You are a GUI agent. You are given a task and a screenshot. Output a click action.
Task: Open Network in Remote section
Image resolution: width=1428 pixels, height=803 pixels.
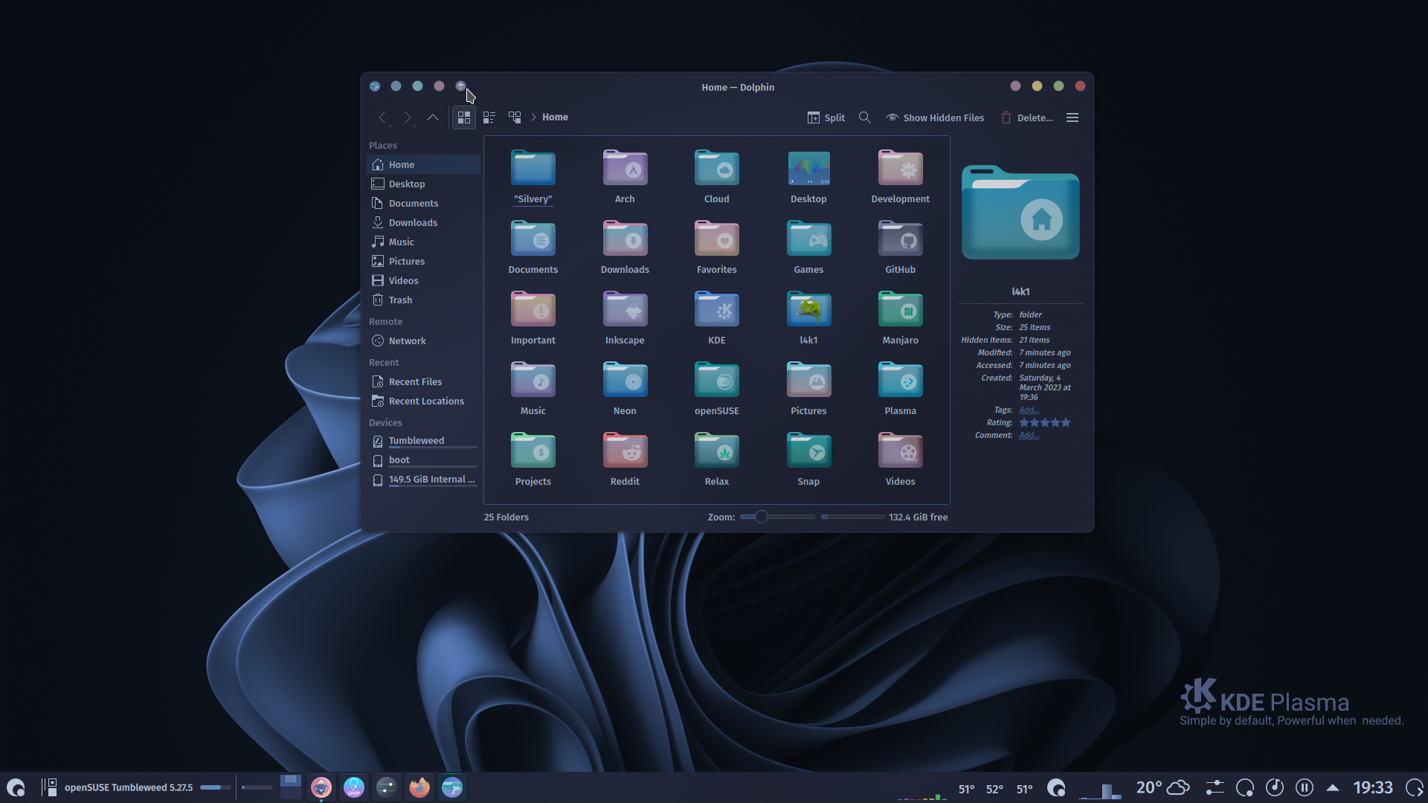tap(423, 341)
